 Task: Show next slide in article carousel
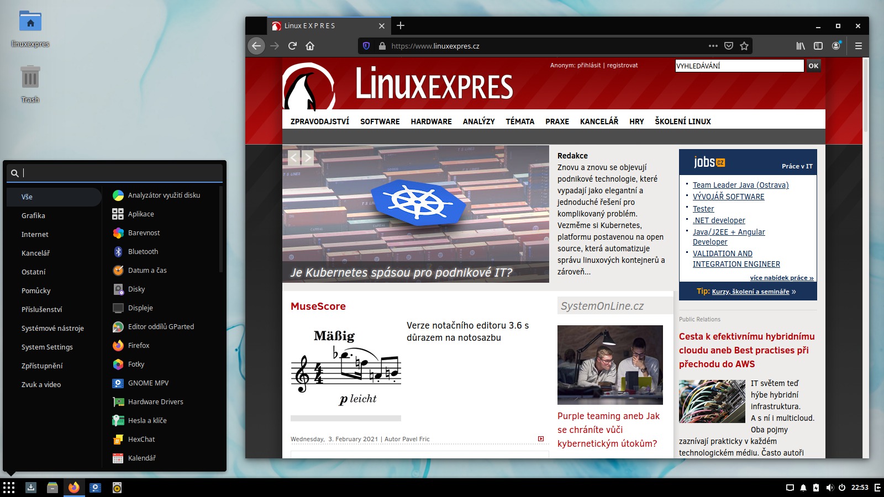pos(308,158)
